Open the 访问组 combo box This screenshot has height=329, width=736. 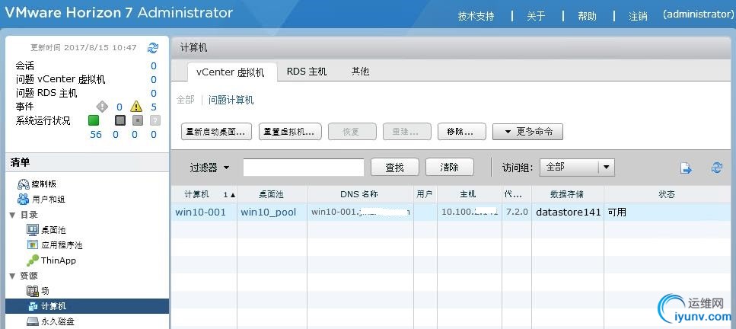pos(577,167)
